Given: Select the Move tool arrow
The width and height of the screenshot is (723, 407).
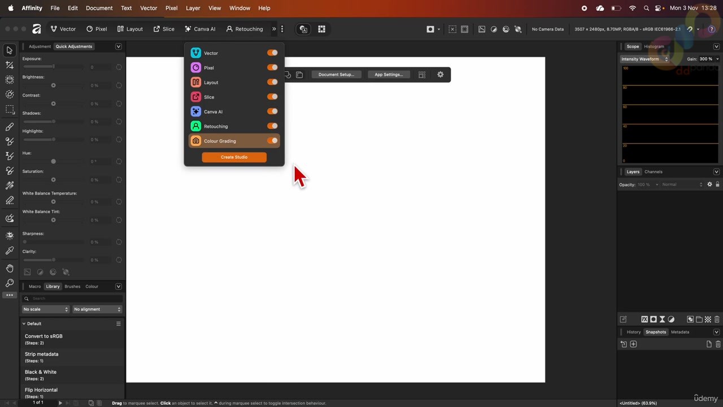Looking at the screenshot, I should pos(10,50).
